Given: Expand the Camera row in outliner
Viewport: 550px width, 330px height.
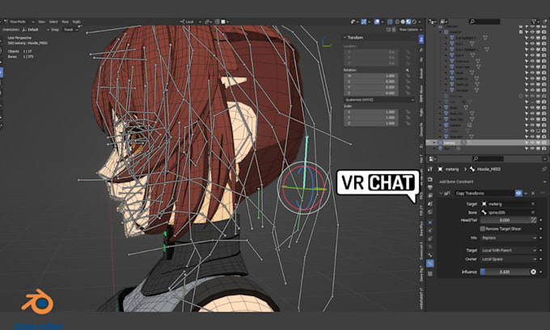Looking at the screenshot, I should tap(441, 125).
